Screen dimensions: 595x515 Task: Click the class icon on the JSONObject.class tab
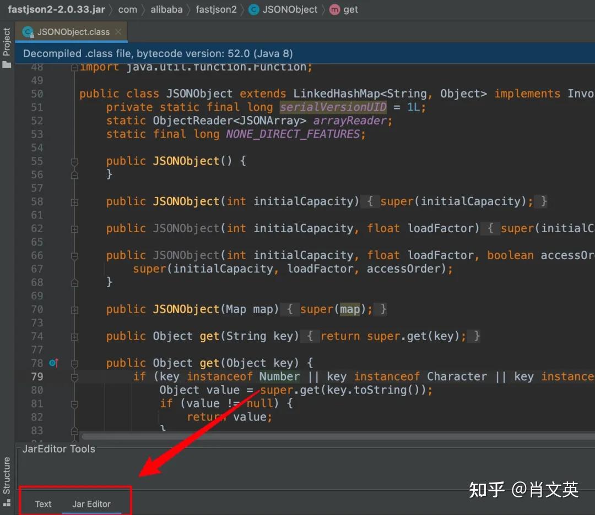[28, 32]
